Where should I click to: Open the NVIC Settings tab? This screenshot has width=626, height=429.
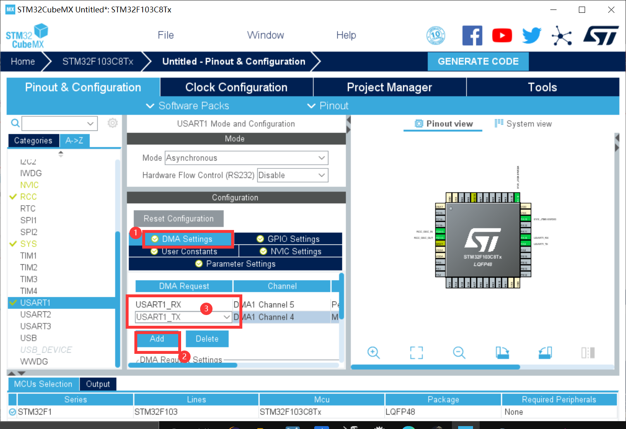[291, 251]
